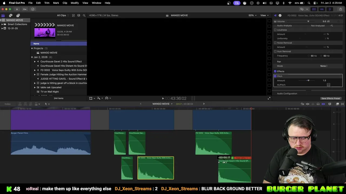Open the timeline Index button
Viewport: 346px width, 194px height.
coord(8,104)
